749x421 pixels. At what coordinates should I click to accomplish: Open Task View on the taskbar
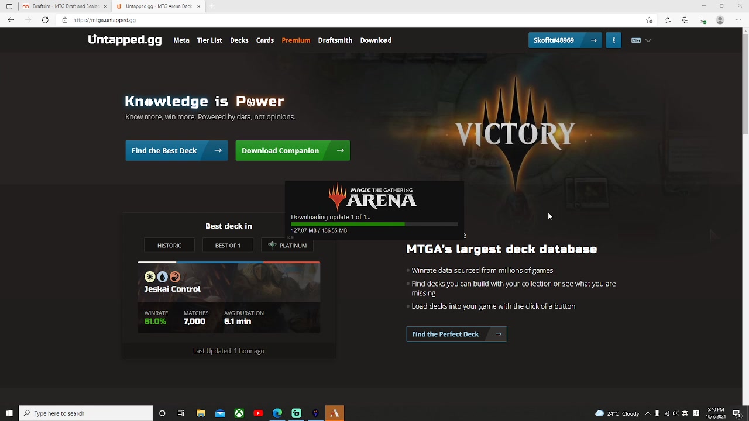point(181,413)
